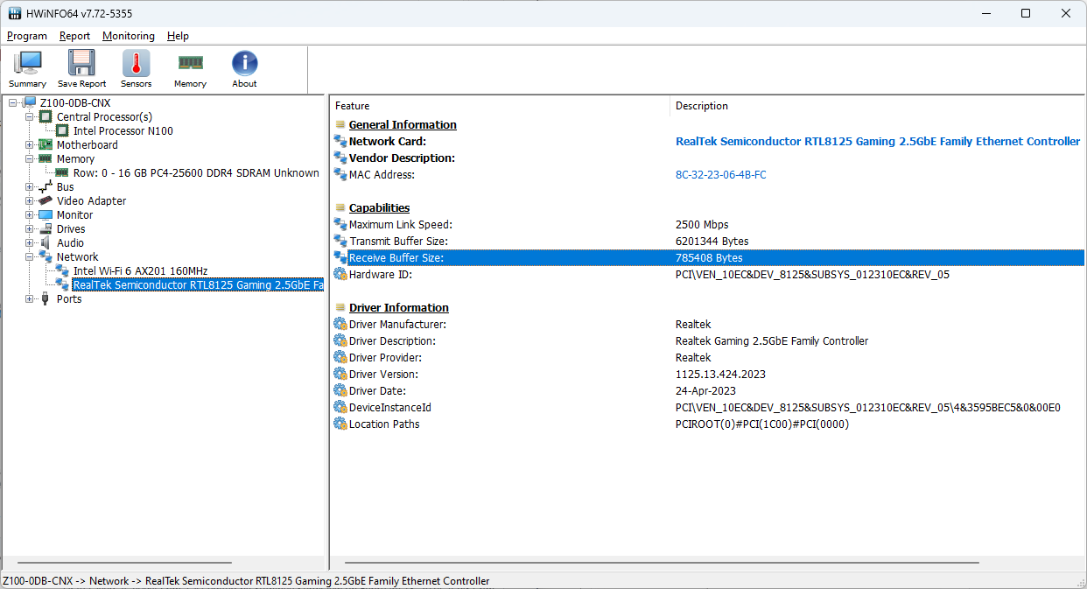Expand the Audio node
Viewport: 1087px width, 589px height.
pos(30,242)
